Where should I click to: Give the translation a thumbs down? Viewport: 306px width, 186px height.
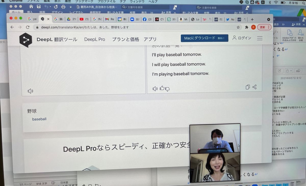[x=168, y=89]
